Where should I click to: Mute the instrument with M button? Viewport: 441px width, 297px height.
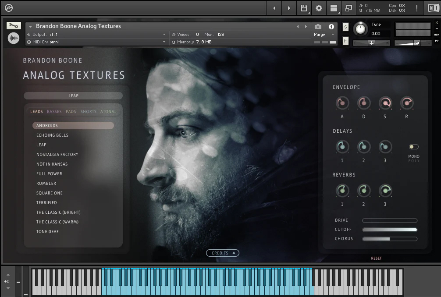coord(346,41)
